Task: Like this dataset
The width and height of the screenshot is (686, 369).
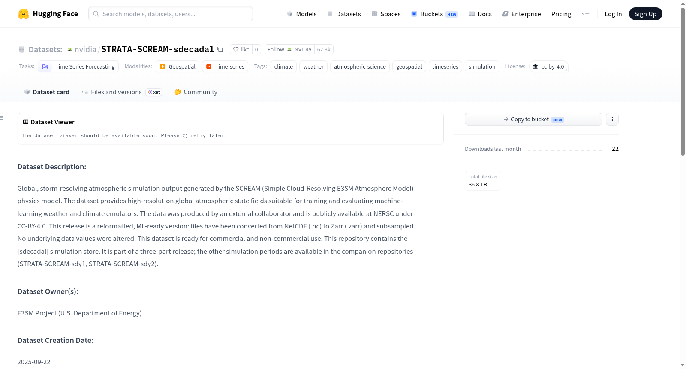Action: [241, 49]
